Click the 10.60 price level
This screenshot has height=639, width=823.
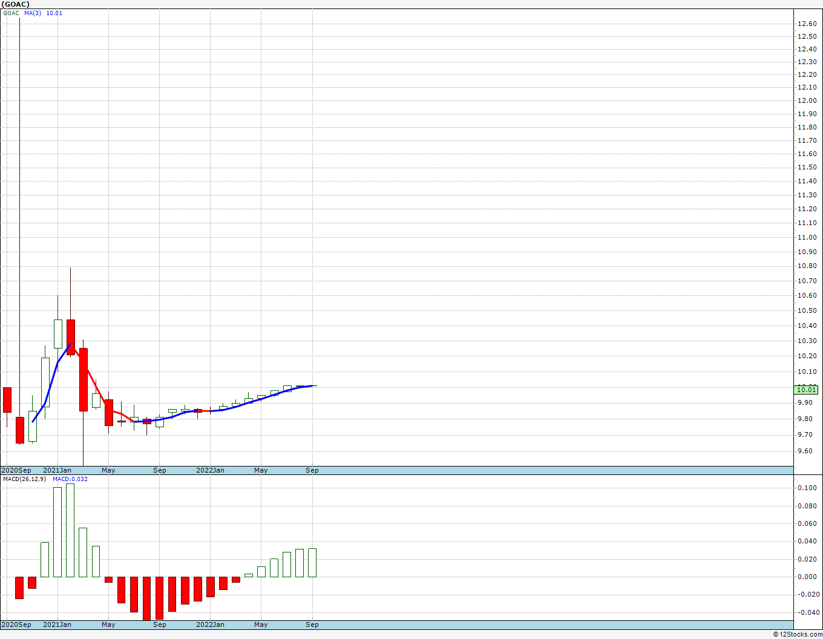(x=807, y=295)
